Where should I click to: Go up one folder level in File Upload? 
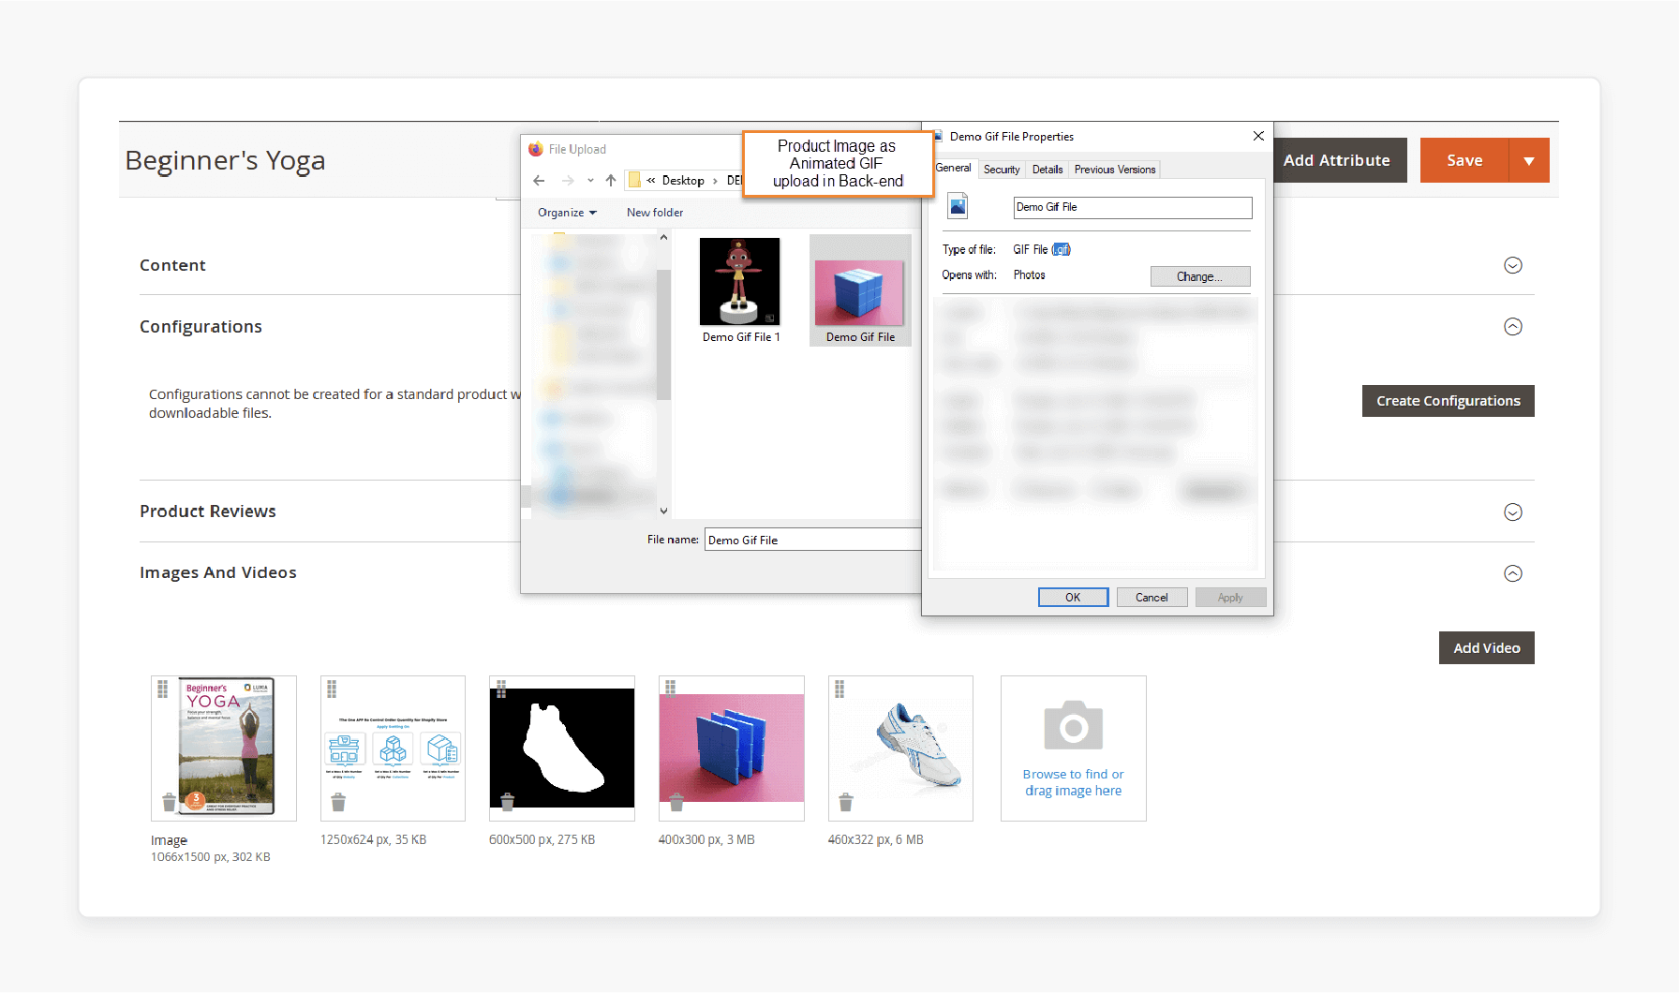coord(611,180)
